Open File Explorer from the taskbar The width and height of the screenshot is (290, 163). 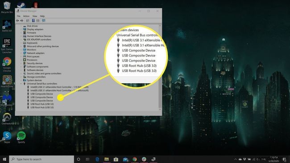point(107,159)
